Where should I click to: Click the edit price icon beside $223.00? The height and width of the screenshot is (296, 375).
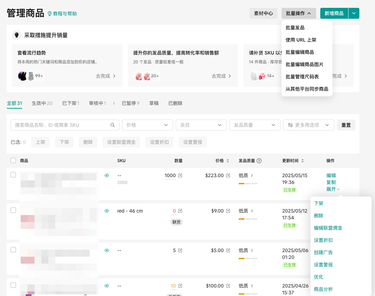228,175
